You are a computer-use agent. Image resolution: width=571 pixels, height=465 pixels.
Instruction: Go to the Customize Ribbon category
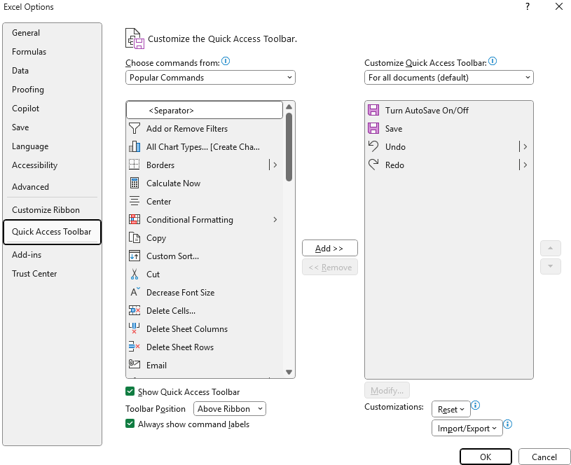[x=52, y=210]
